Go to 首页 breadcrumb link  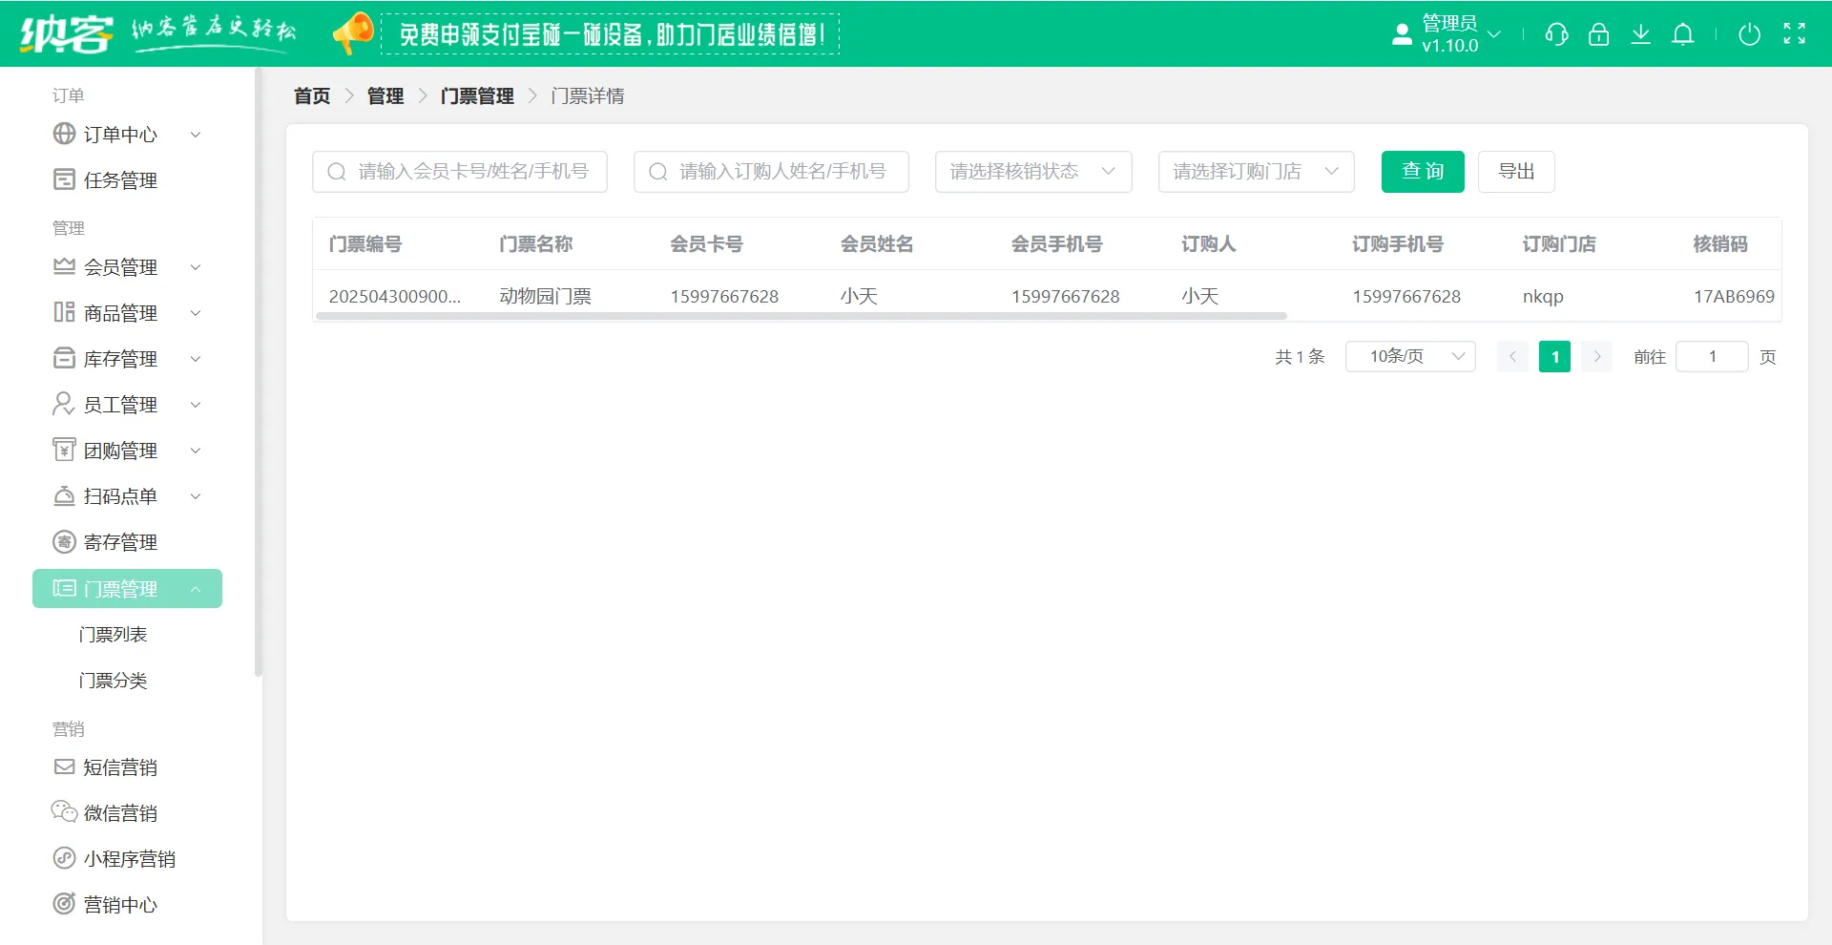[x=312, y=96]
